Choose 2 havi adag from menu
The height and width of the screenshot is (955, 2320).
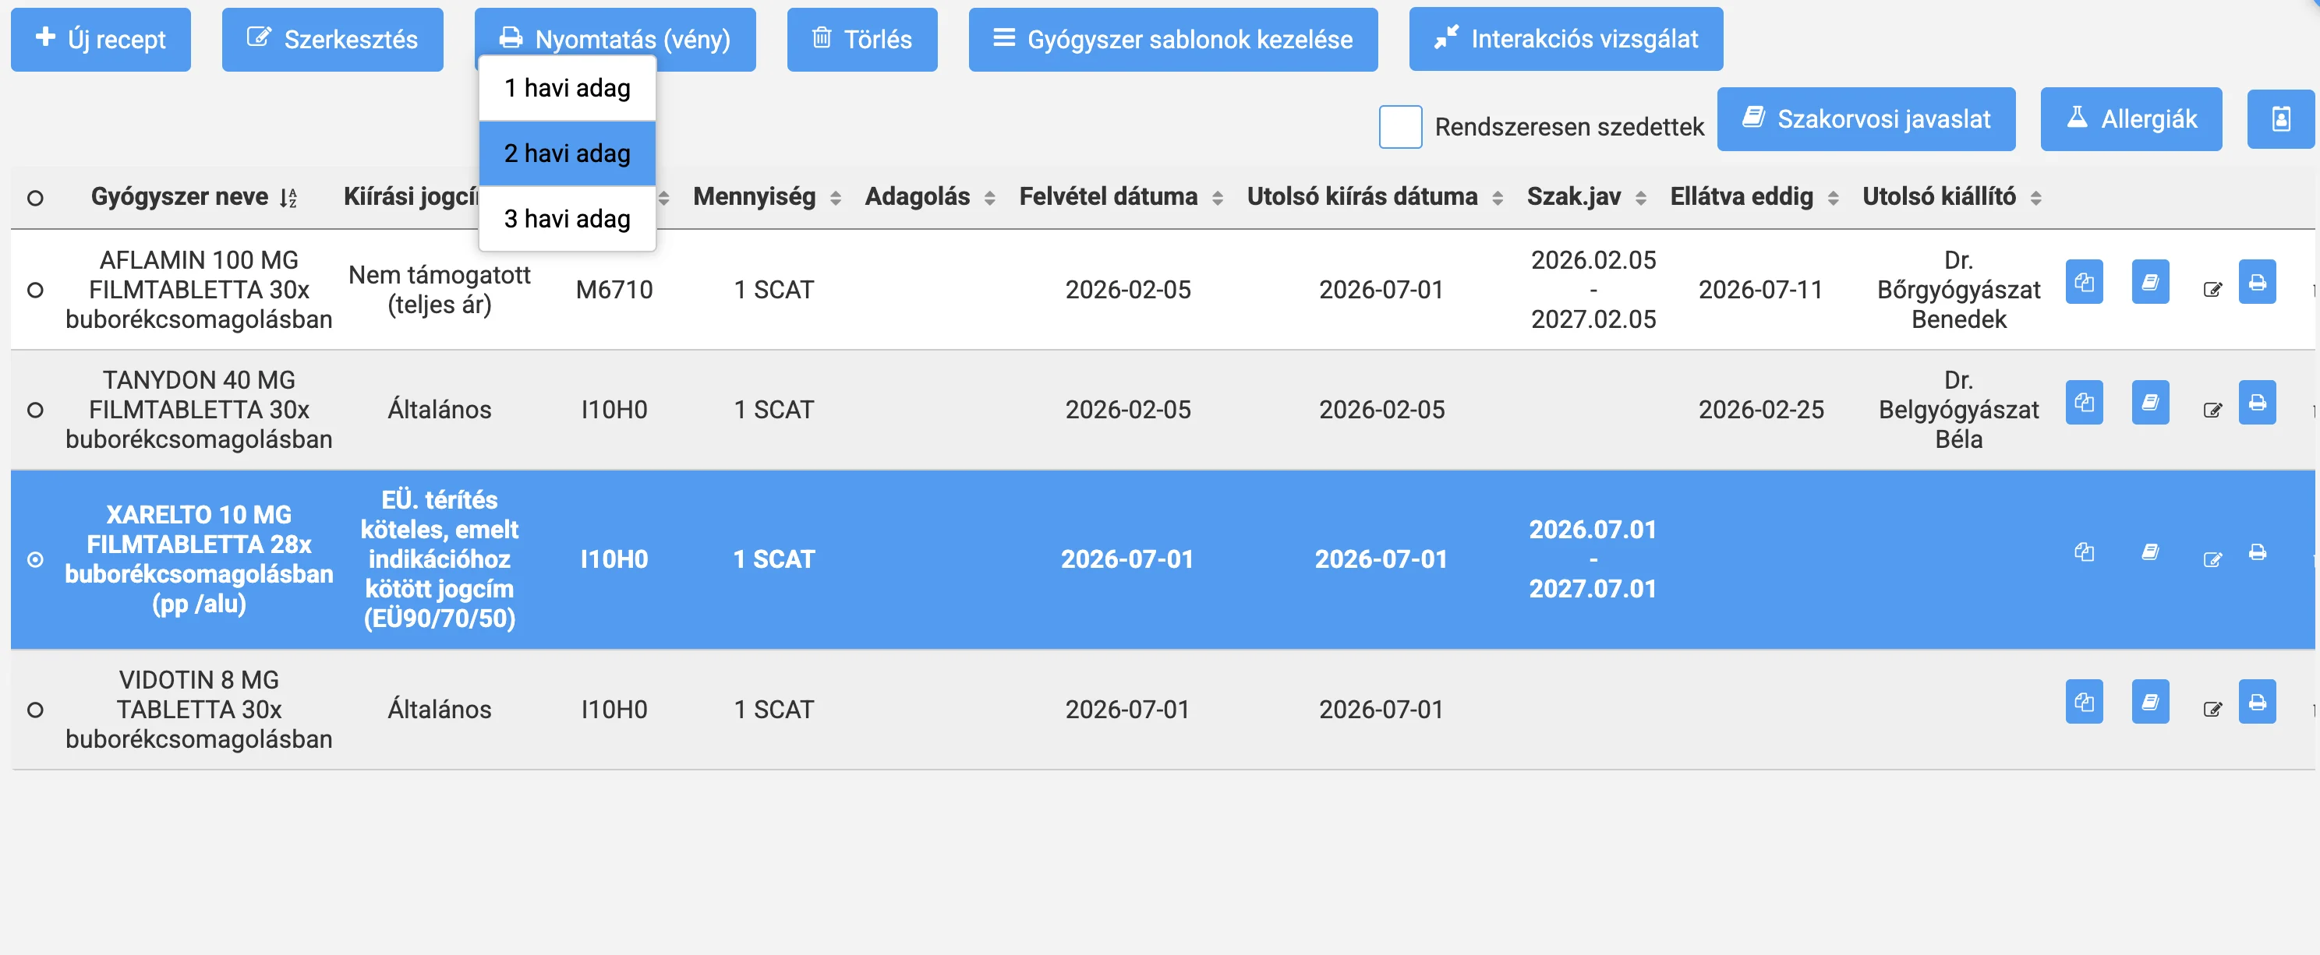(x=567, y=154)
